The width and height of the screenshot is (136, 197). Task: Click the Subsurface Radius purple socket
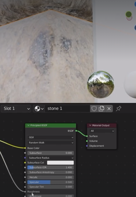[x=25, y=158]
